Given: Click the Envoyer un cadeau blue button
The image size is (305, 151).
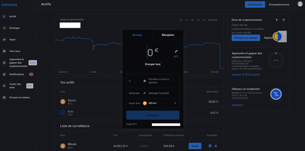Looking at the screenshot, I should point(246,38).
